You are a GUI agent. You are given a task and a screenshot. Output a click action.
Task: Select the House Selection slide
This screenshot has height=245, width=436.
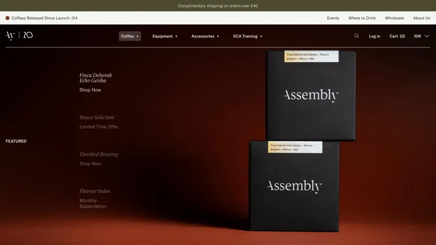(96, 117)
